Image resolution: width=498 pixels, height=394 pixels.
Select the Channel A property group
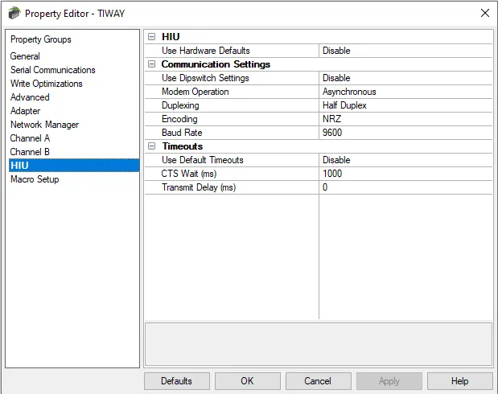pos(30,138)
